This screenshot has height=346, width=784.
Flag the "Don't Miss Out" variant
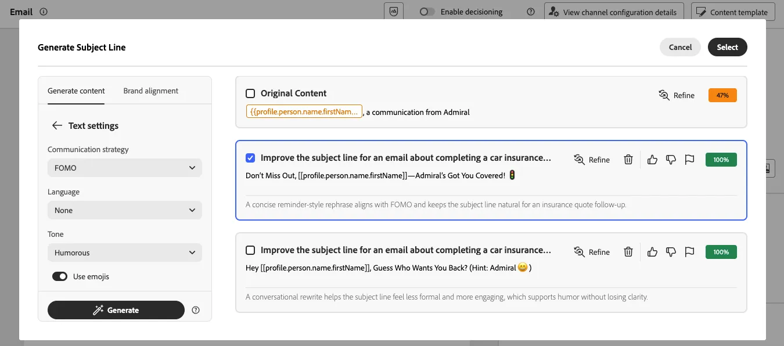689,160
